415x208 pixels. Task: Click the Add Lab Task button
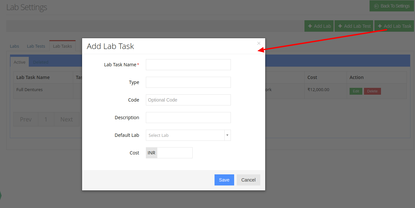394,26
